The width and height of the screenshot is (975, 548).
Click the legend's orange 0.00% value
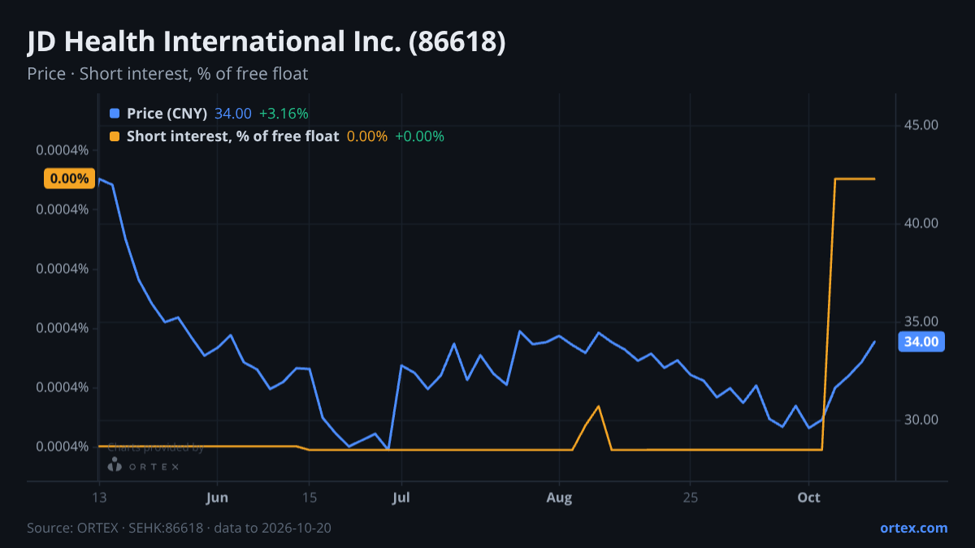[367, 136]
